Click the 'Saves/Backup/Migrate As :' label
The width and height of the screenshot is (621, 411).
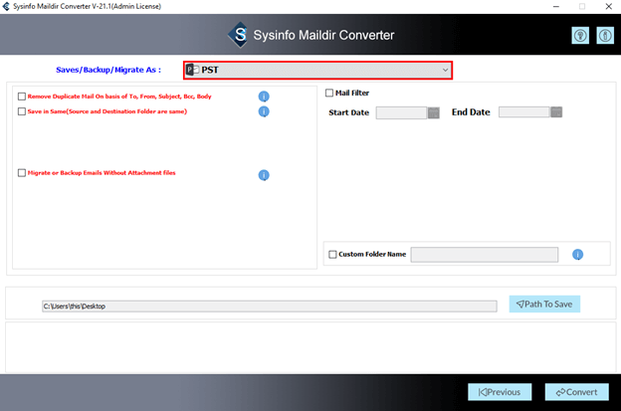108,70
